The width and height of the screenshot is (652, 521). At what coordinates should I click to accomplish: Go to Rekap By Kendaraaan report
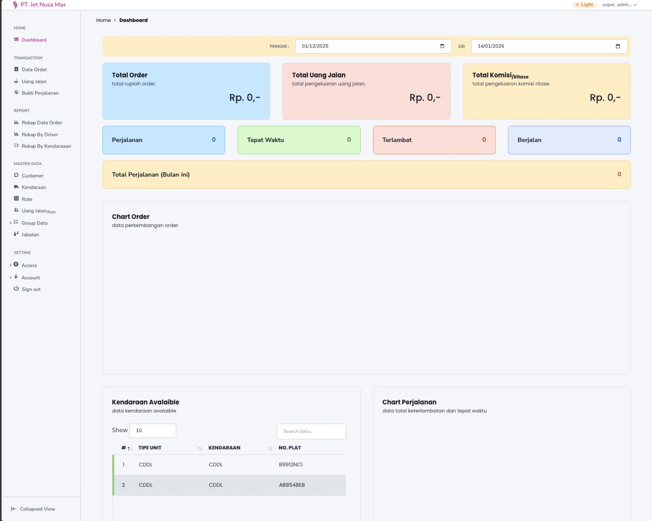[46, 146]
